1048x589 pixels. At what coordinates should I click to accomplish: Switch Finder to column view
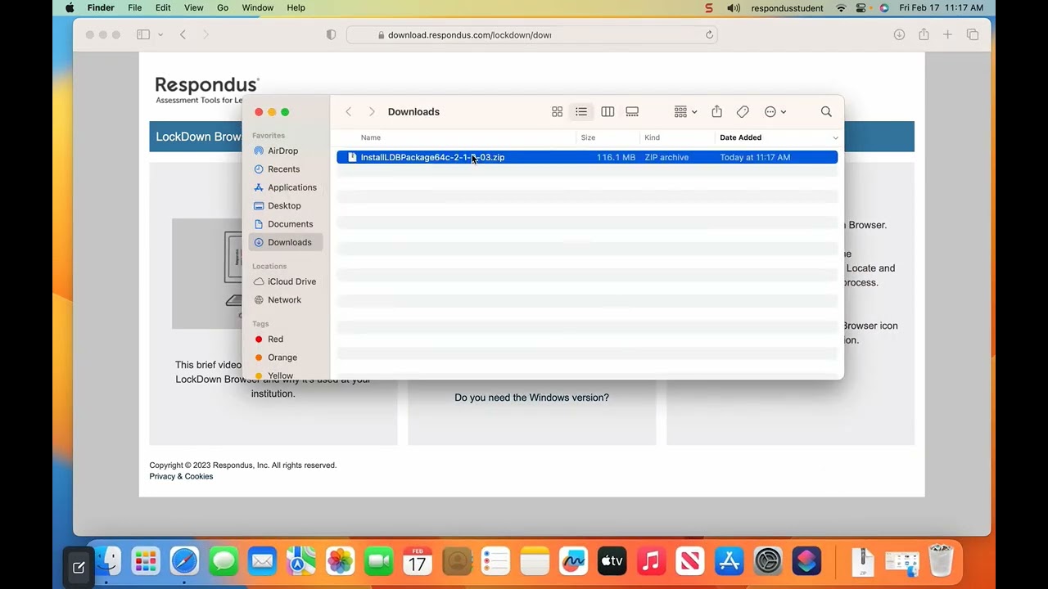coord(608,112)
